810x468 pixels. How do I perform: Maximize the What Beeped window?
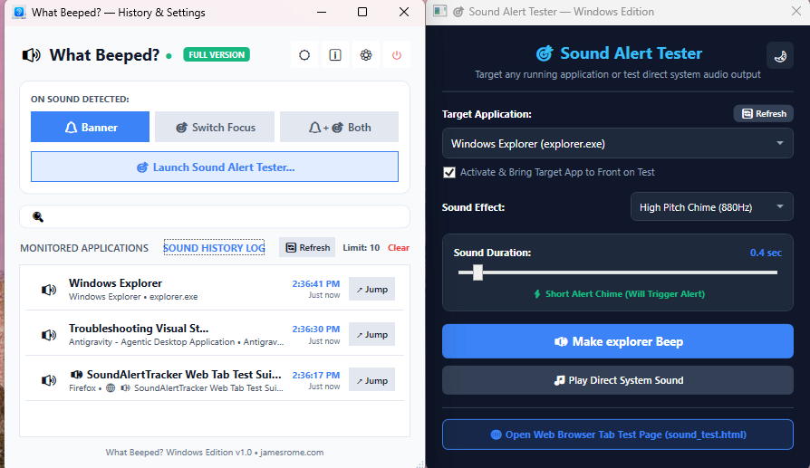(362, 12)
